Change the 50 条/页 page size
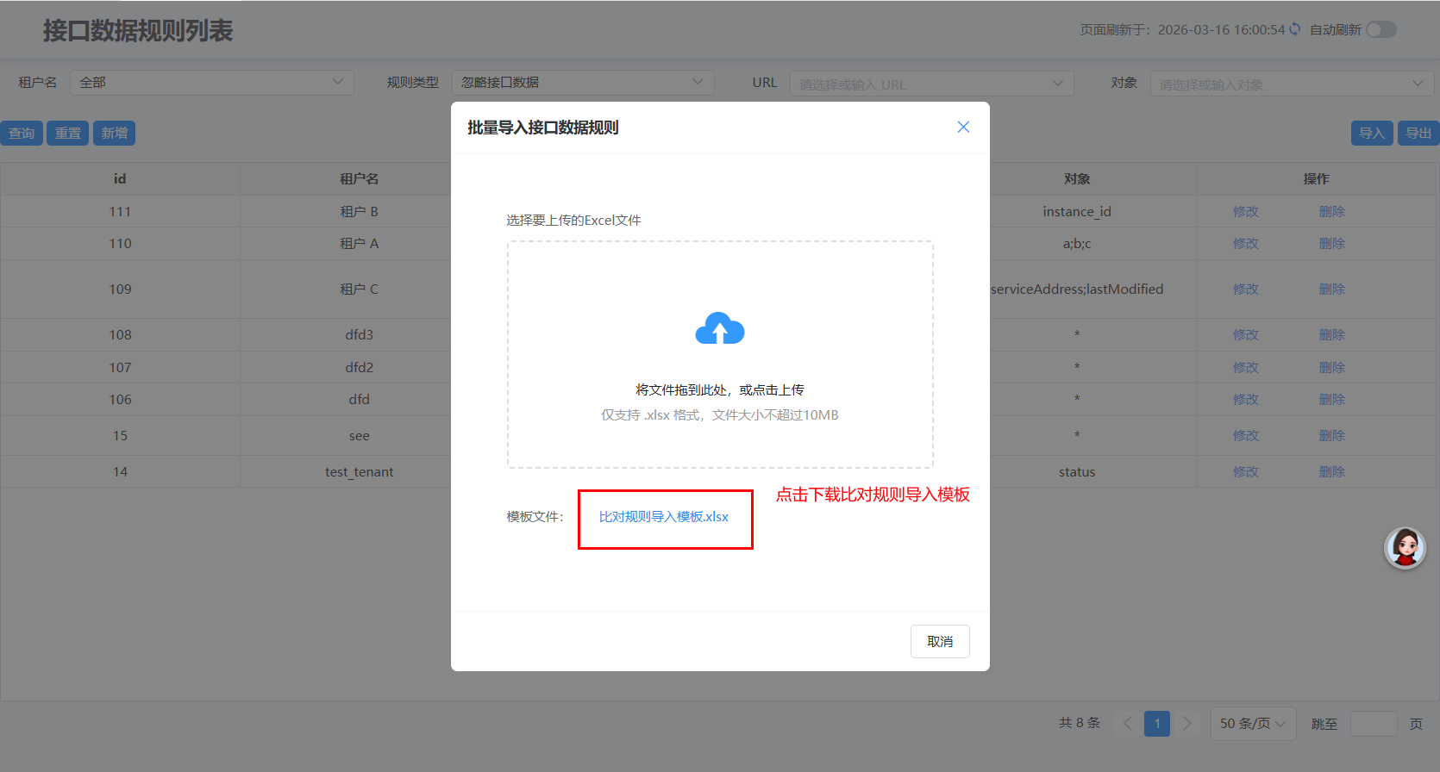Image resolution: width=1440 pixels, height=772 pixels. click(x=1252, y=724)
